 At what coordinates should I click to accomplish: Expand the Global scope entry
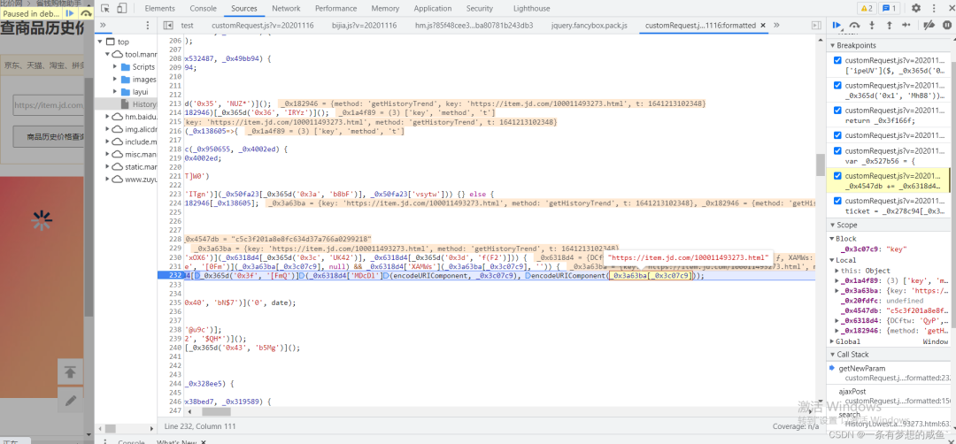pos(833,341)
